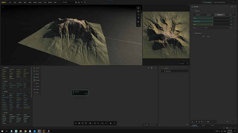Click the leftmost graph toolbar icon
Image resolution: width=238 pixels, height=133 pixels.
pos(76,123)
